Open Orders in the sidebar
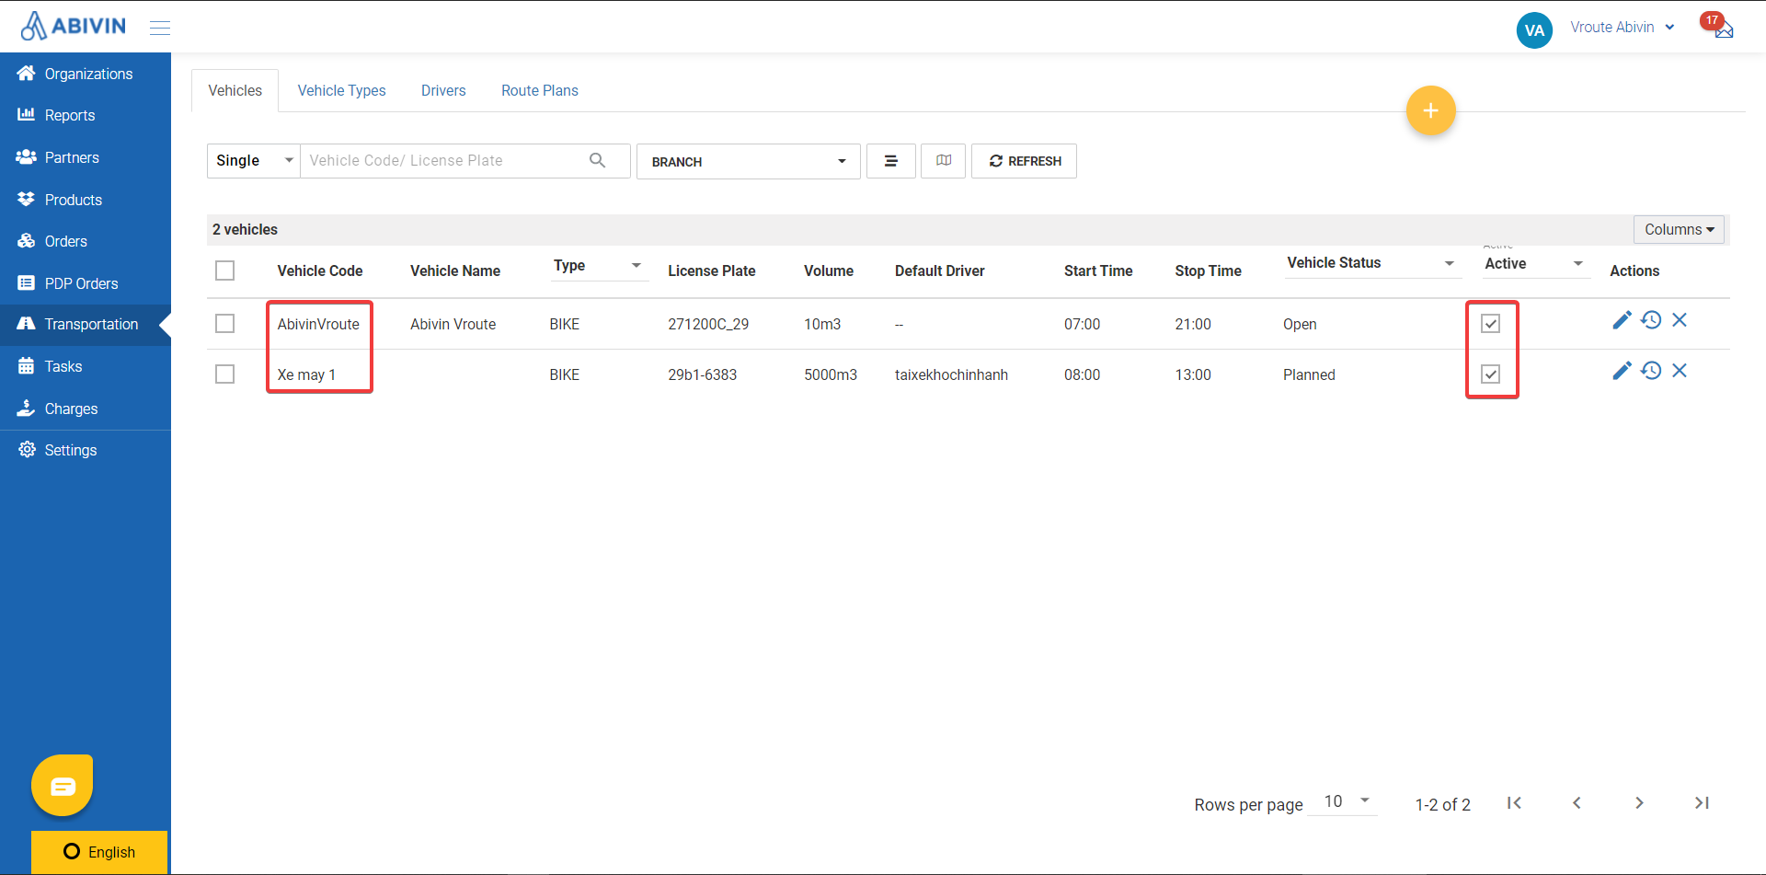The width and height of the screenshot is (1766, 875). [x=86, y=241]
